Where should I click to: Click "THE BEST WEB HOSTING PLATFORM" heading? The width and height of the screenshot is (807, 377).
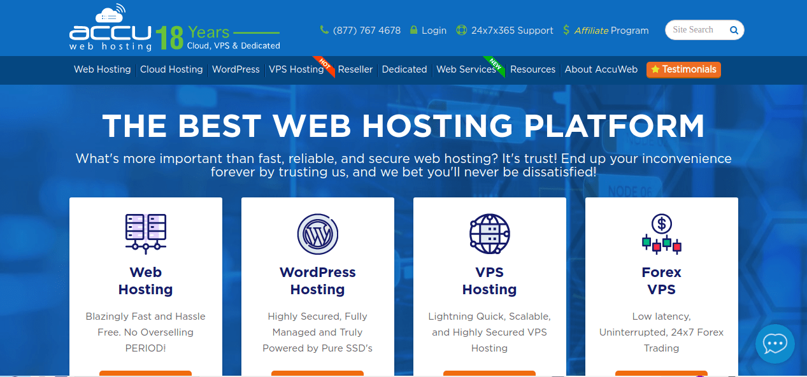pos(403,126)
